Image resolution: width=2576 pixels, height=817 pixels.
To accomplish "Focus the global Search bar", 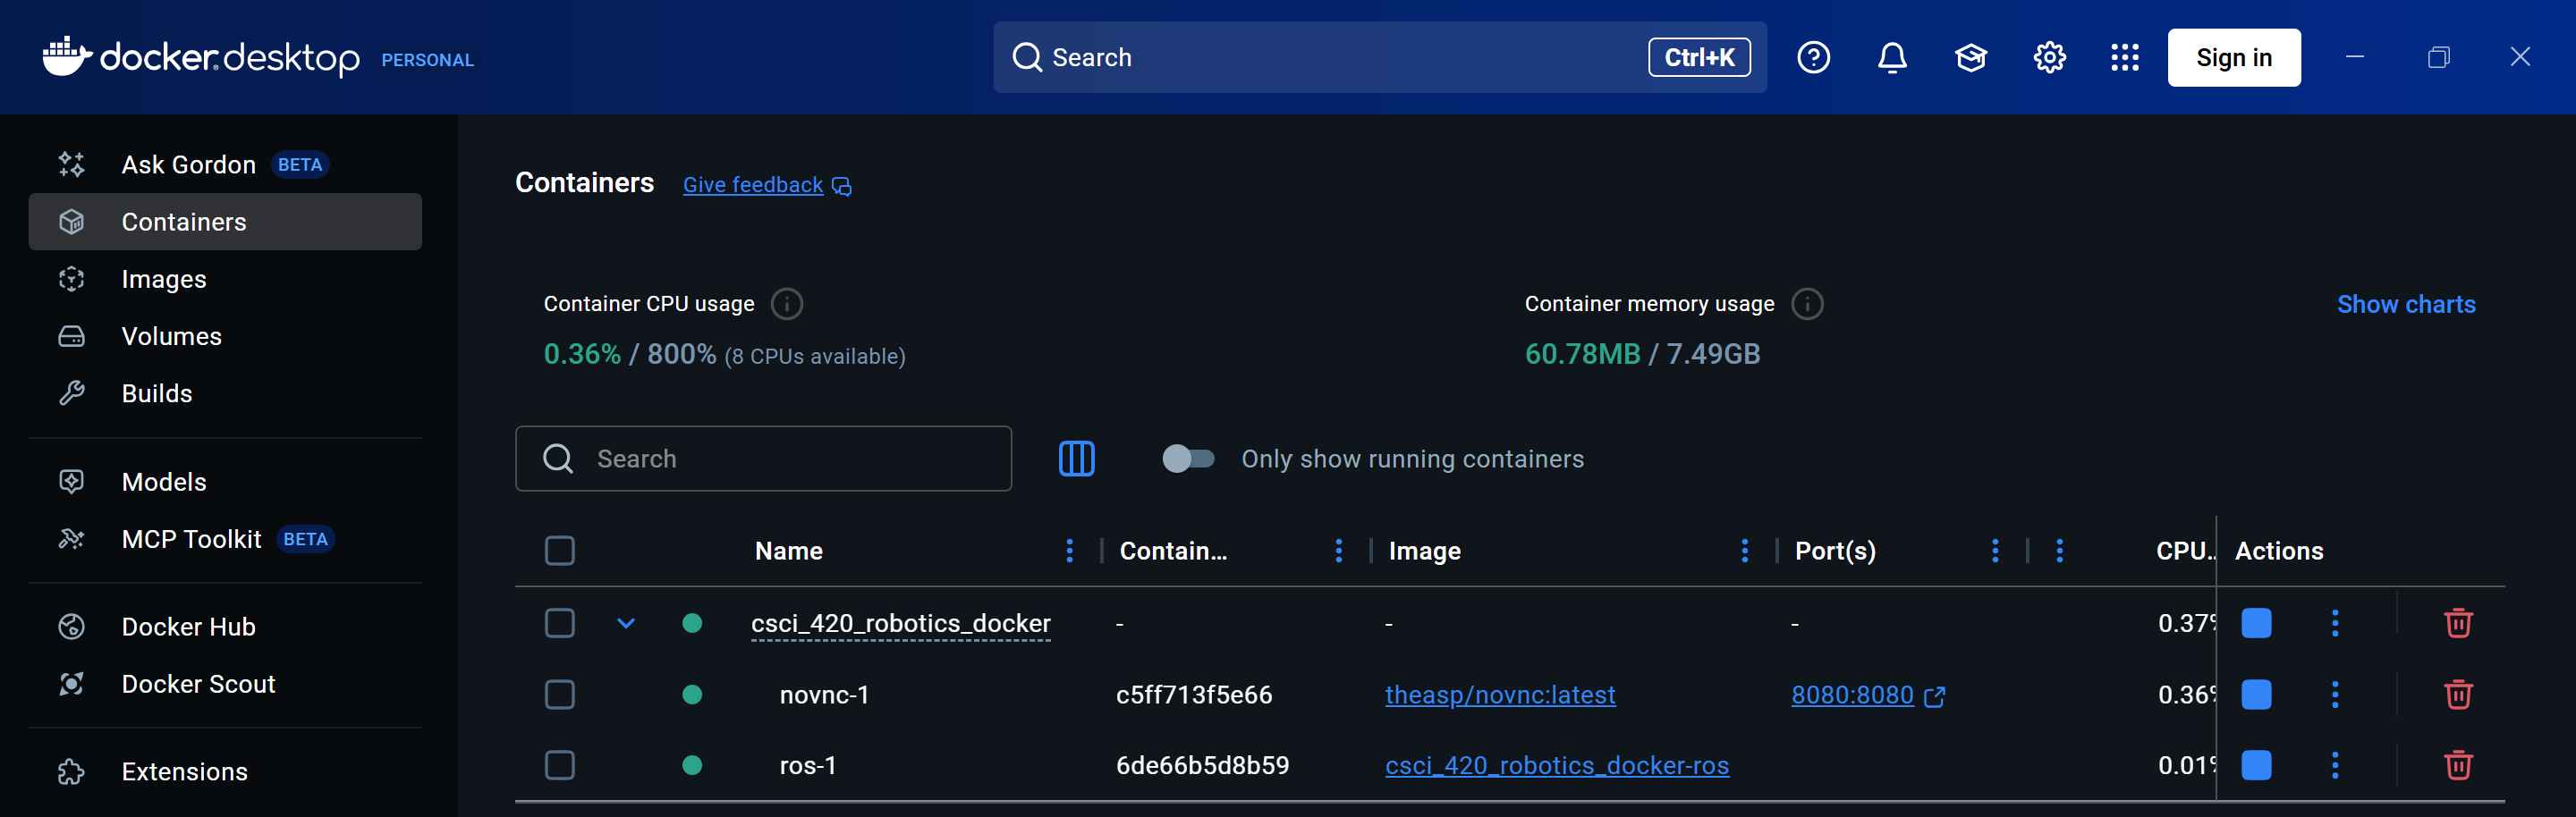I will click(x=1379, y=58).
